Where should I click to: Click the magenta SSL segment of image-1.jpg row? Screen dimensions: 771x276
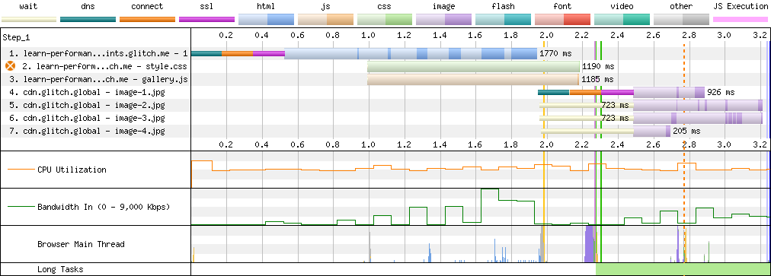[x=617, y=92]
